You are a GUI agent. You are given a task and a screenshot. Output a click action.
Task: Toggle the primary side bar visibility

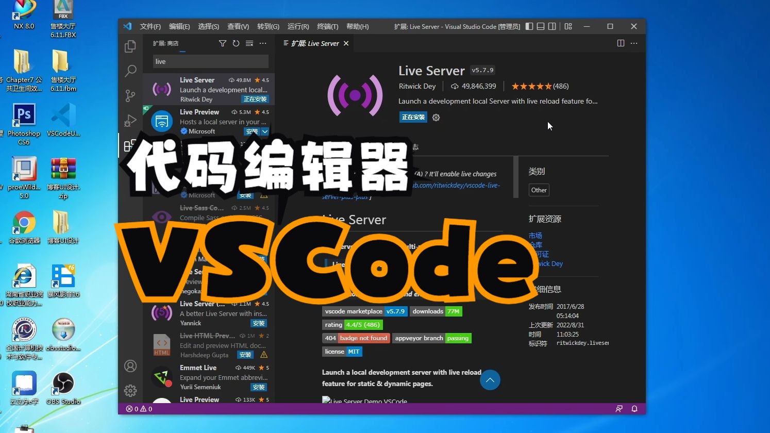529,26
